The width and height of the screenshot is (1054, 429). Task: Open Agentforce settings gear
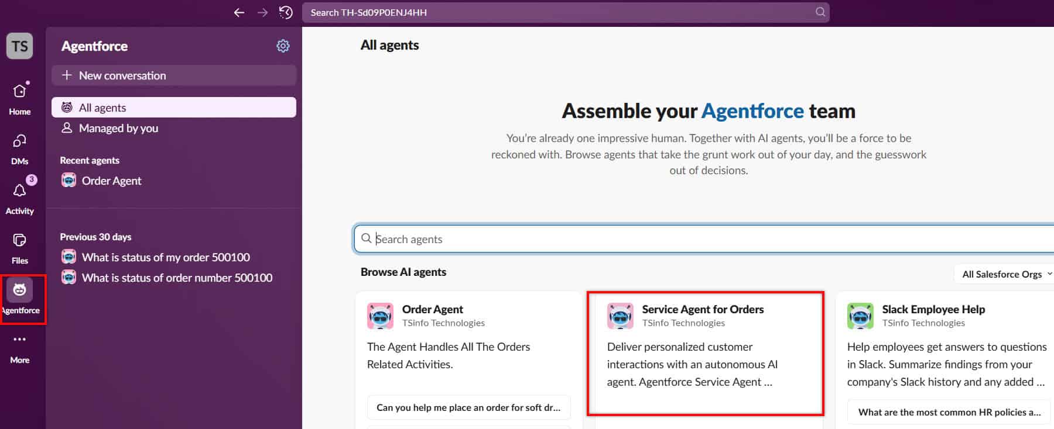point(283,46)
